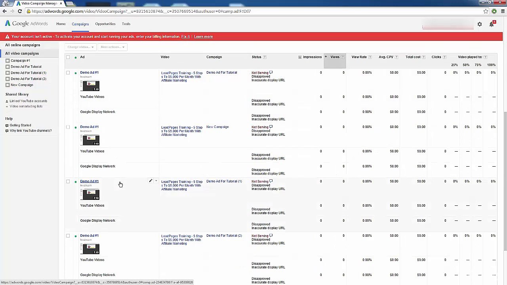507x285 pixels.
Task: Open Demo Ad For Tutorial (1) in the sidebar
Action: click(x=29, y=73)
